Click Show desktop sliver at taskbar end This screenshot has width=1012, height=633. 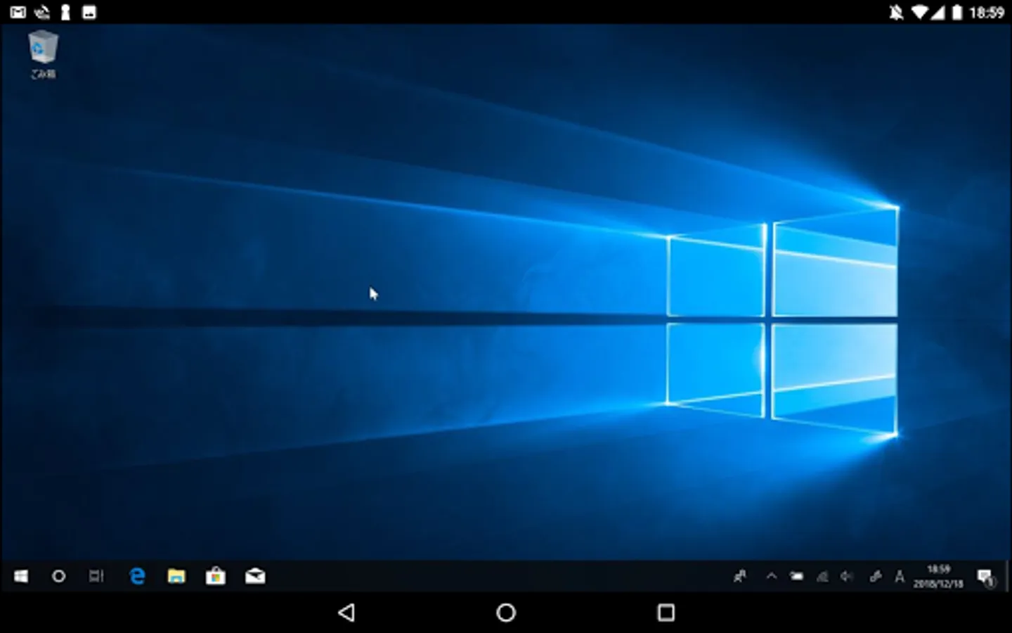tap(1008, 577)
